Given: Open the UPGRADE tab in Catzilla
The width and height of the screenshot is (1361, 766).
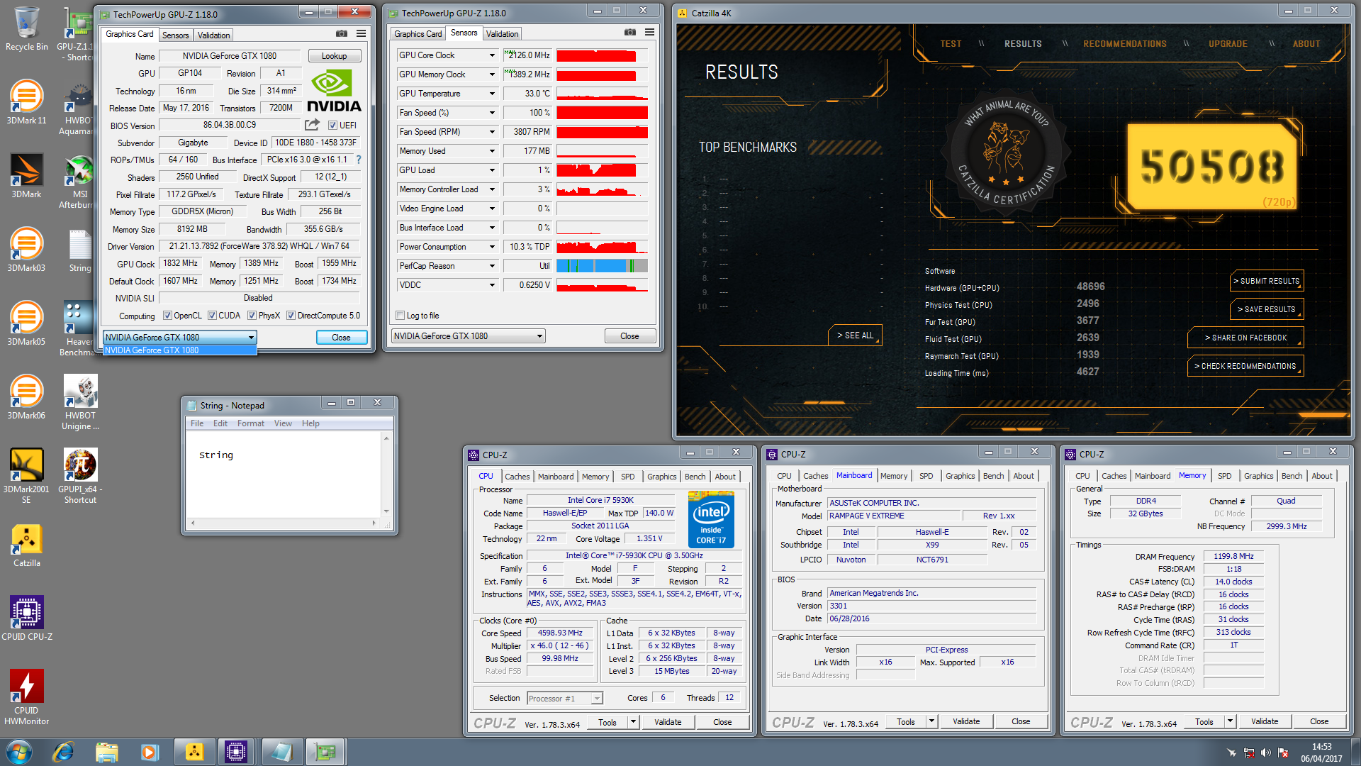Looking at the screenshot, I should tap(1228, 44).
